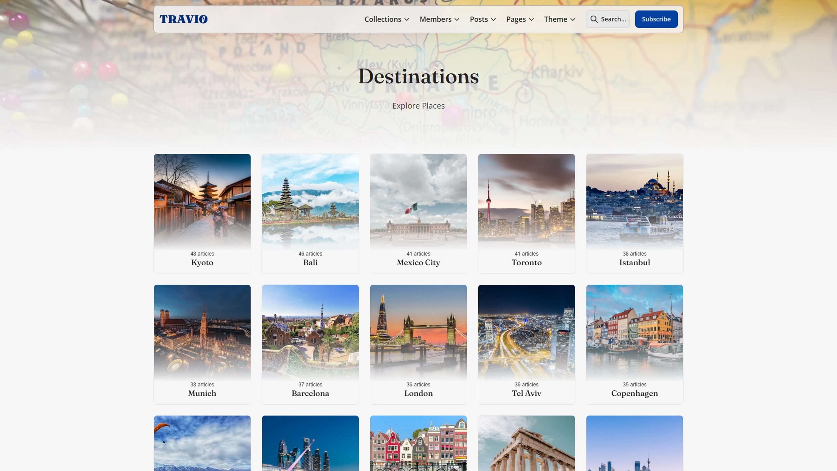The image size is (837, 471).
Task: Open the Barcelona Park Güell photo
Action: pos(310,332)
